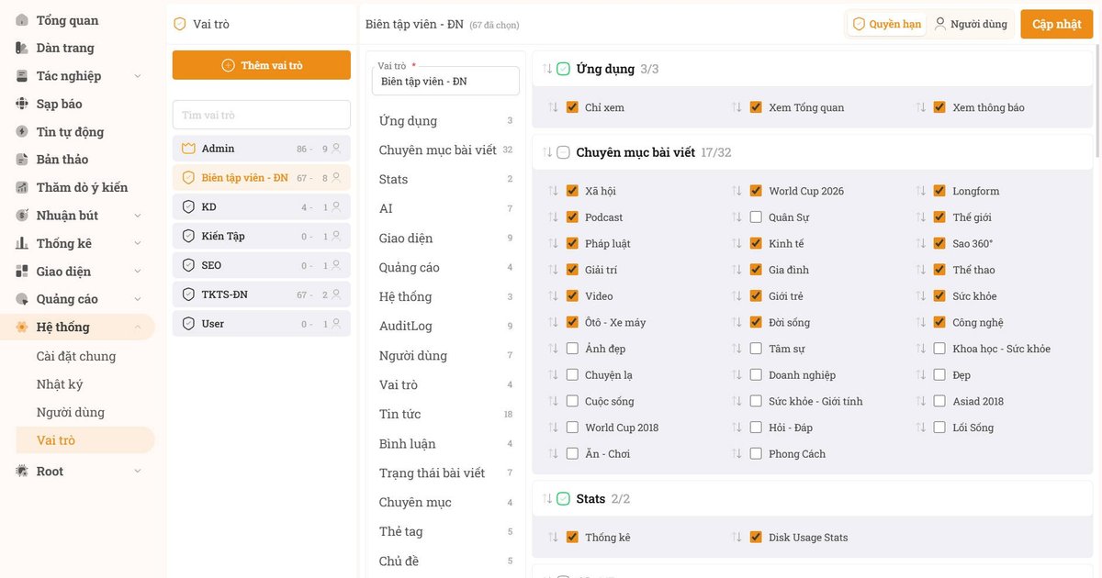This screenshot has width=1102, height=578.
Task: Click the Thêm vai trò button
Action: 262,65
